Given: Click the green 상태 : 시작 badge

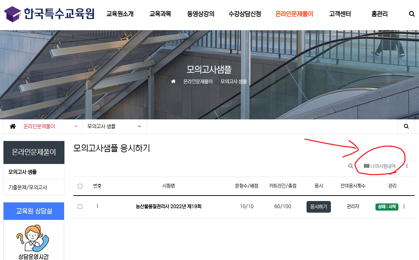Looking at the screenshot, I should point(387,207).
